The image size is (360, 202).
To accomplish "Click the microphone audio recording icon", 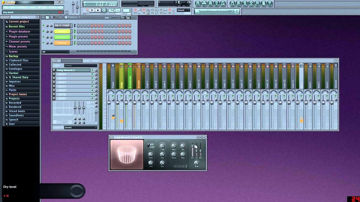I will pyautogui.click(x=257, y=4).
